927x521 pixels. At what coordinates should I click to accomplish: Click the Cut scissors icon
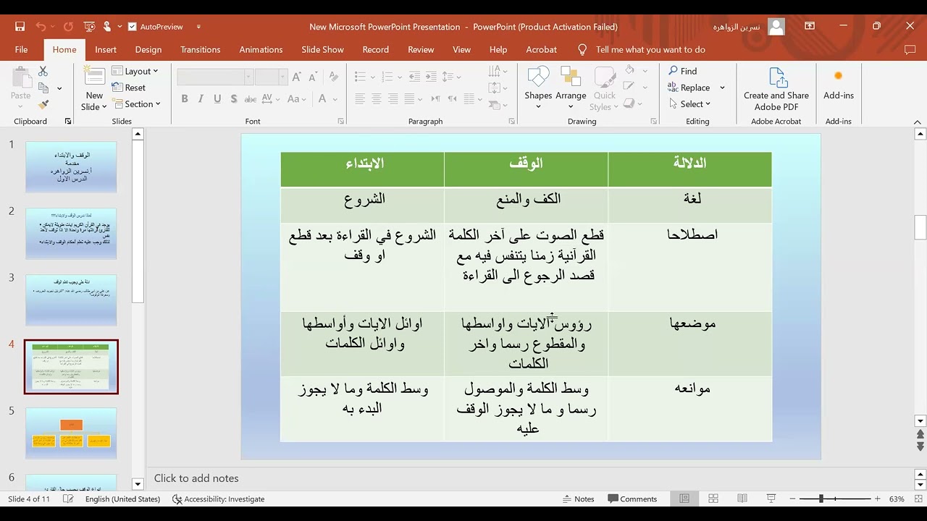(x=43, y=71)
